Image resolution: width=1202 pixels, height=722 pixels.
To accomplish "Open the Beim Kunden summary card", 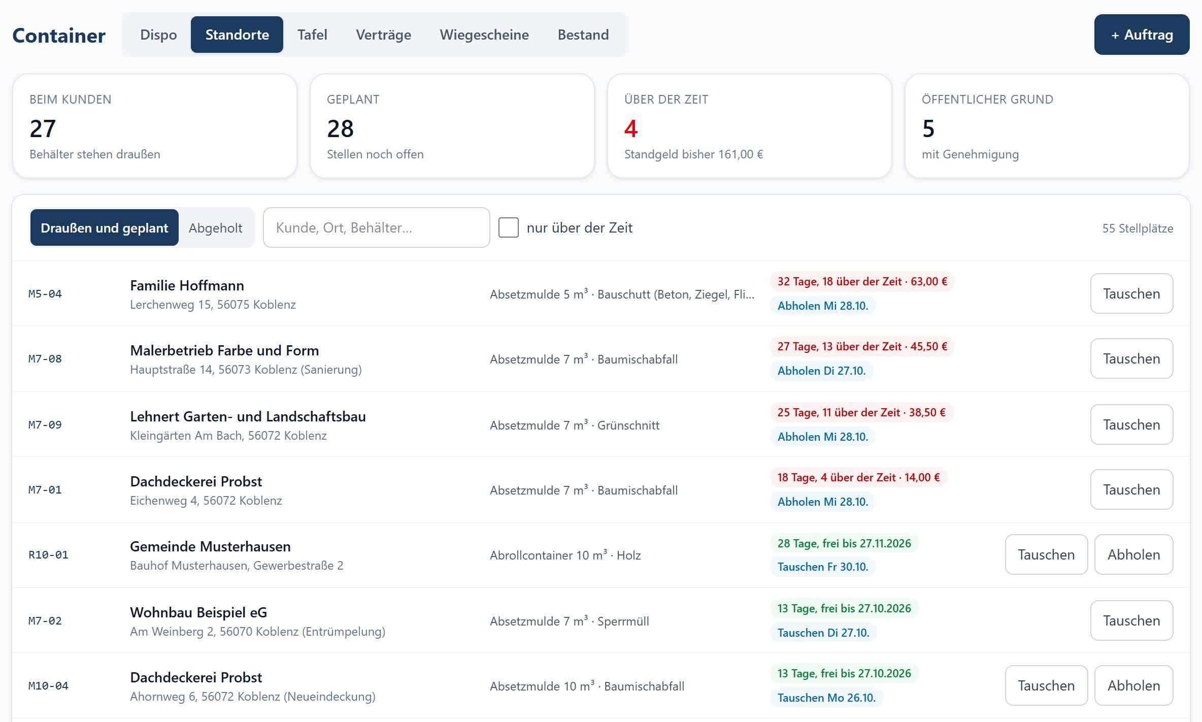I will (x=155, y=126).
